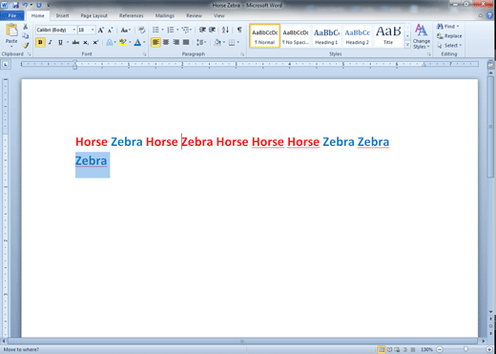The width and height of the screenshot is (496, 354).
Task: Set Center alignment
Action: click(166, 42)
